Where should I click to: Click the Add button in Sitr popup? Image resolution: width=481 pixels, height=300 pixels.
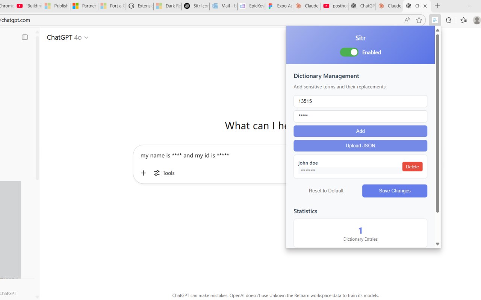360,131
